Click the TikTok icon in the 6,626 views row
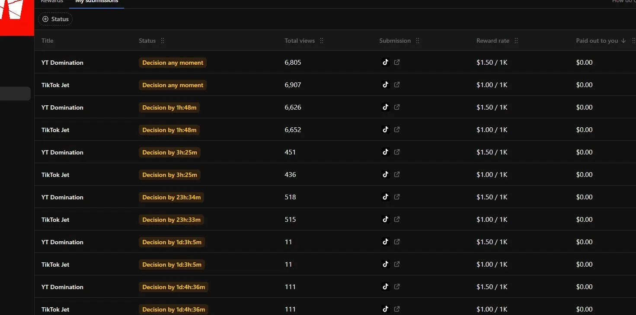Viewport: 636px width, 315px height. coord(386,107)
